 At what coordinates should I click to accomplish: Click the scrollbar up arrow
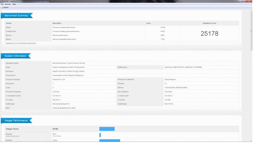[x=251, y=10]
